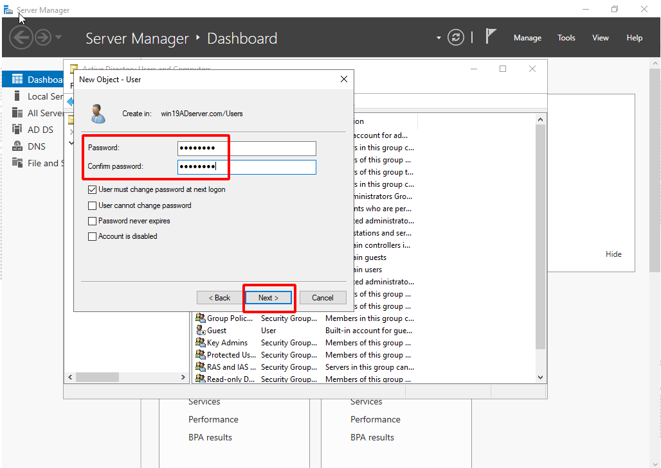Click the AD DS sidebar icon
Image resolution: width=661 pixels, height=468 pixels.
pos(17,129)
